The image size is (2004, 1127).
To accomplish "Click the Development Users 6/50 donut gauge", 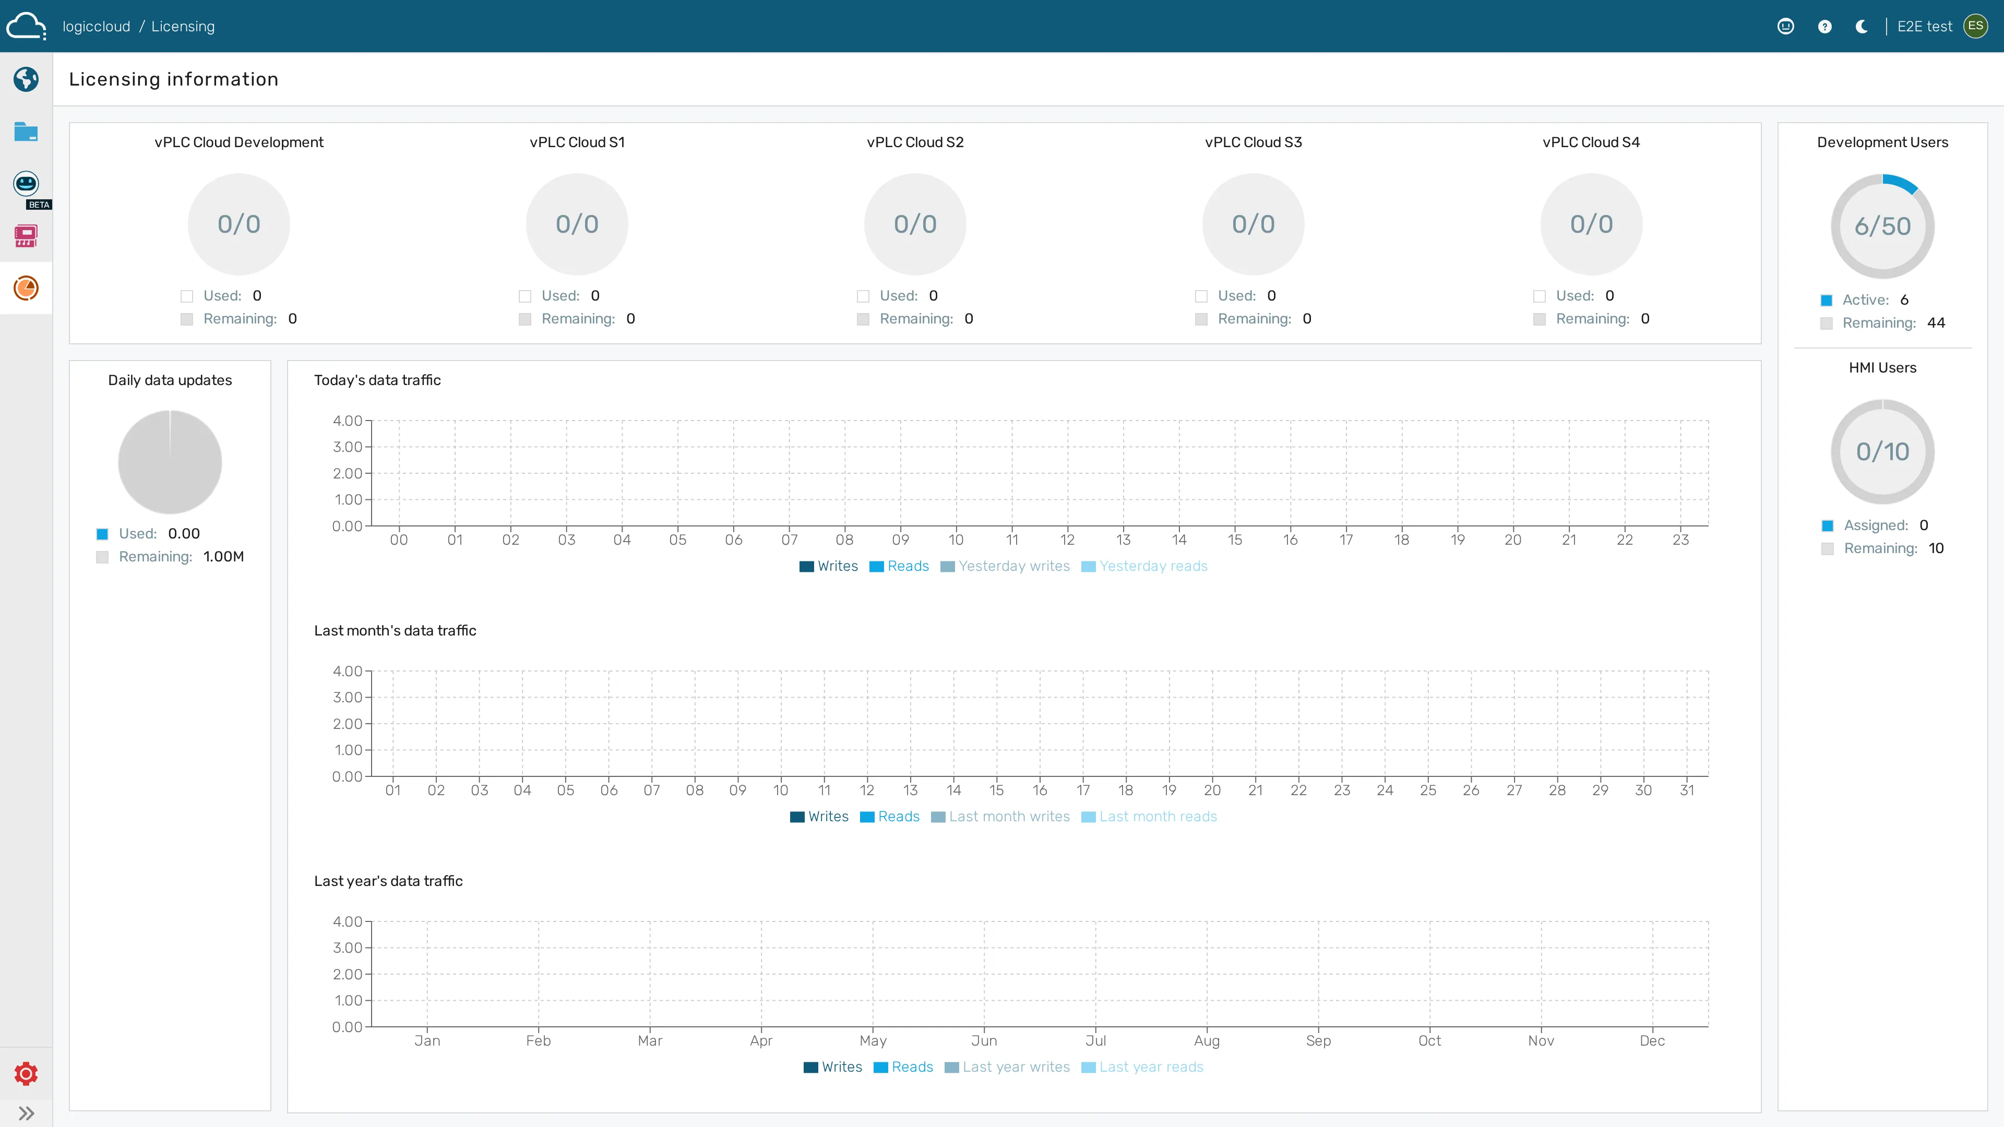I will click(1882, 225).
